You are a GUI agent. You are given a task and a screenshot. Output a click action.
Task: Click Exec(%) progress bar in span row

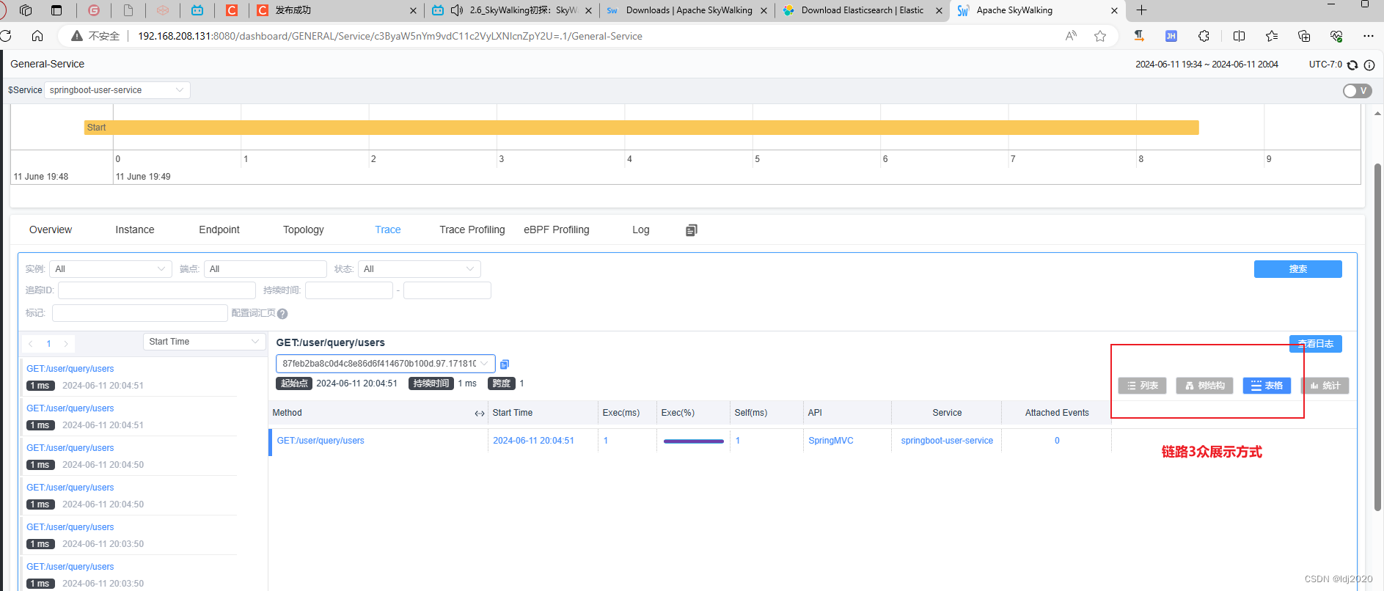[693, 441]
